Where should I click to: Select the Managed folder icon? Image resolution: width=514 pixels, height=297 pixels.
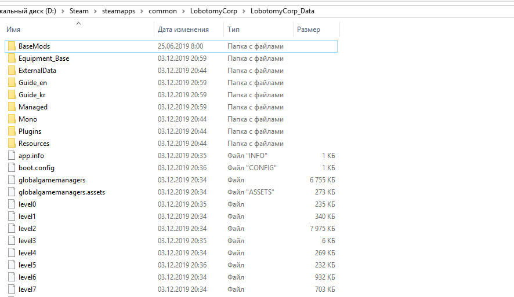(12, 107)
